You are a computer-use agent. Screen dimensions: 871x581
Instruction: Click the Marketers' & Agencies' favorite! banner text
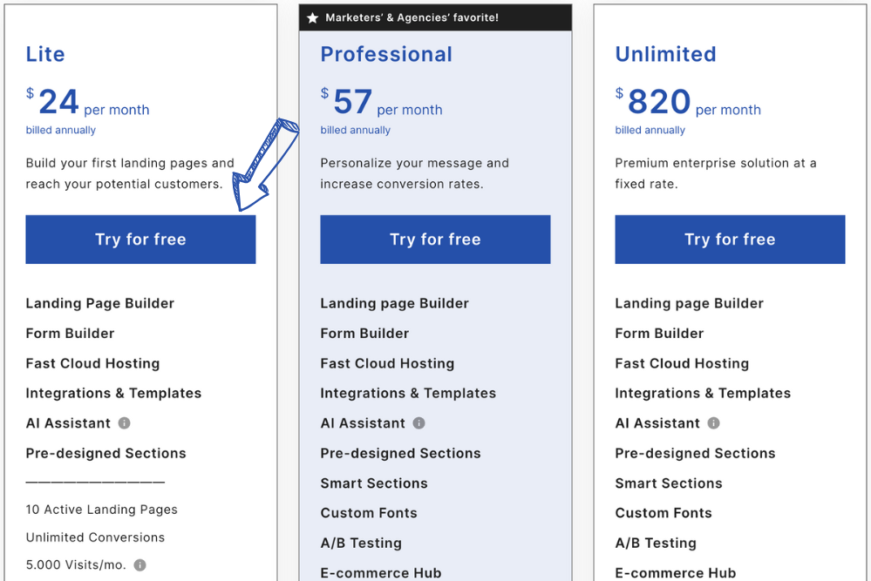tap(412, 17)
